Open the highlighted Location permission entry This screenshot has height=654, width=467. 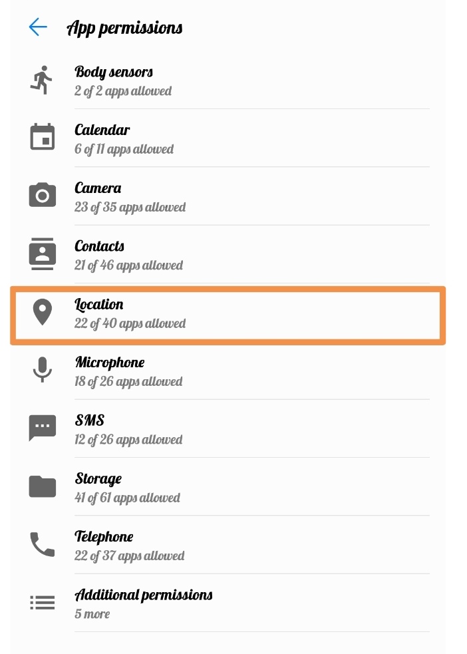coord(226,313)
